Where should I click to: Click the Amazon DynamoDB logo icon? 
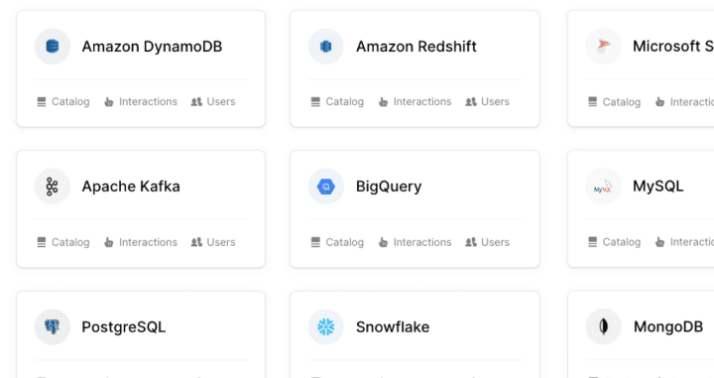pos(53,47)
